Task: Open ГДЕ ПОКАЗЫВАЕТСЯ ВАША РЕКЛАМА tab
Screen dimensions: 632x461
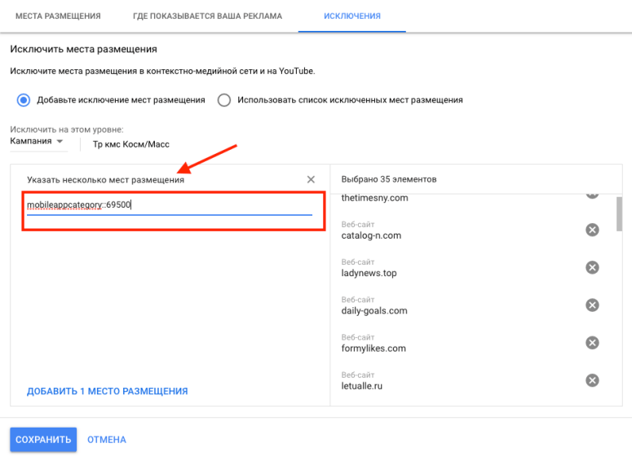Action: 208,16
